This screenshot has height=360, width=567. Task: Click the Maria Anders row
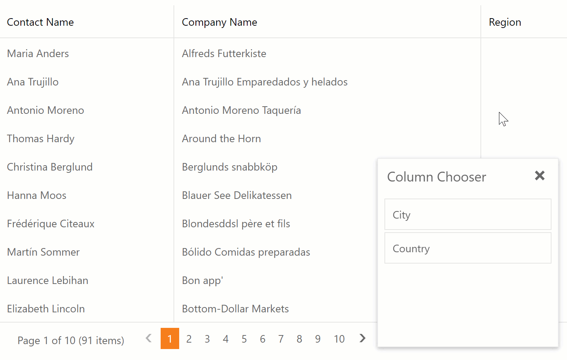[38, 54]
